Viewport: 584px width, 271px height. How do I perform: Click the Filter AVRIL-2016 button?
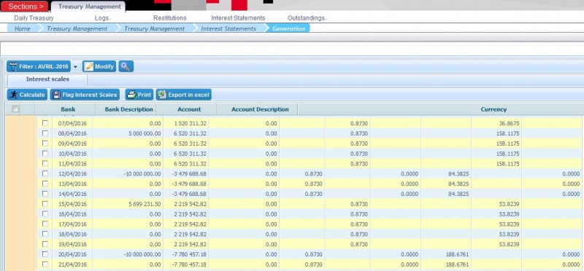(39, 66)
